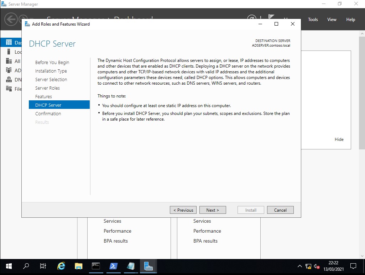Image resolution: width=365 pixels, height=275 pixels.
Task: Cancel the Add Roles wizard
Action: click(280, 210)
